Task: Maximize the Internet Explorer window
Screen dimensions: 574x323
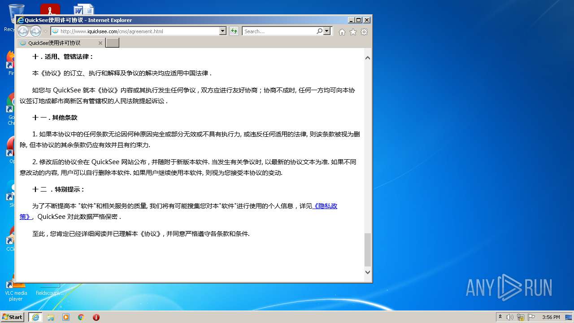Action: click(x=358, y=20)
